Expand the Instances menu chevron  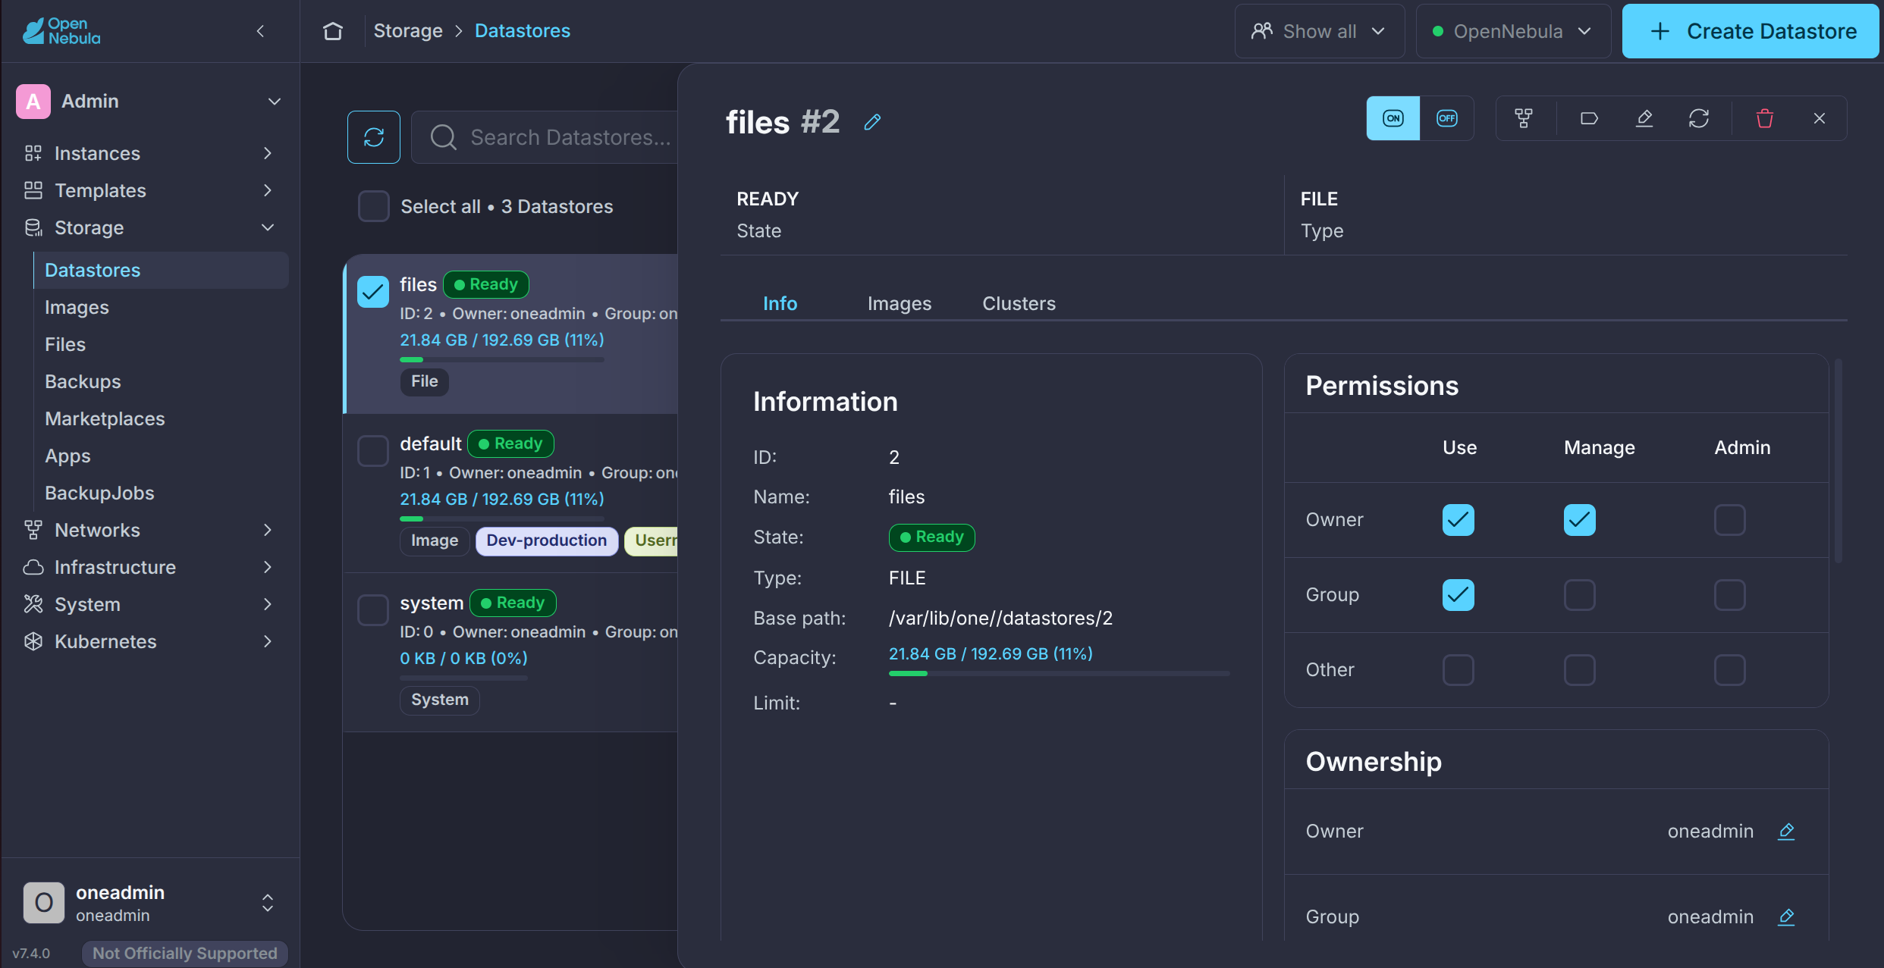[268, 153]
